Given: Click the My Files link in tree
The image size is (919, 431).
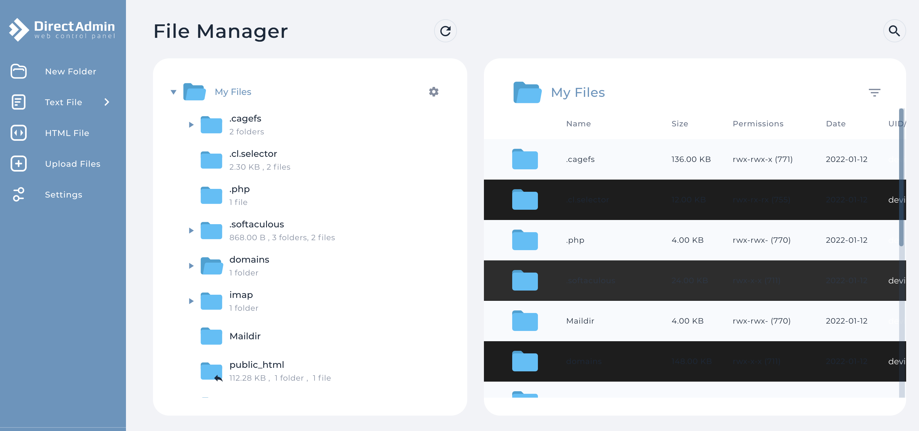Looking at the screenshot, I should [x=233, y=92].
